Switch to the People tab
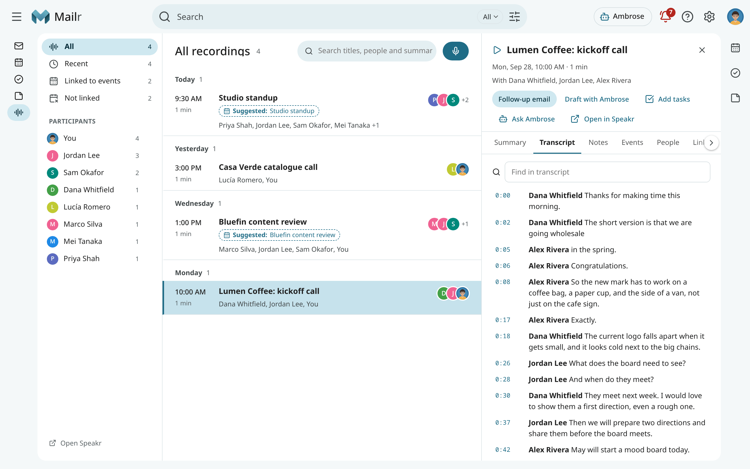Image resolution: width=750 pixels, height=469 pixels. pos(668,142)
